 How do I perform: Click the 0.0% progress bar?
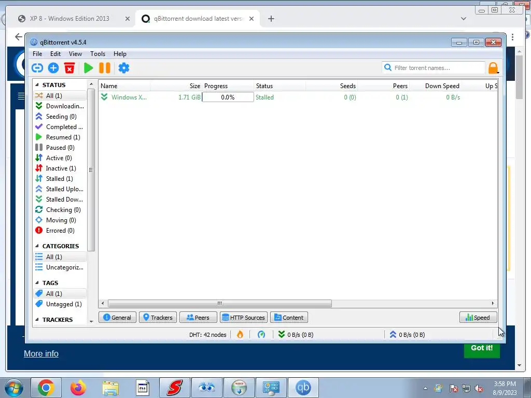[x=228, y=97]
